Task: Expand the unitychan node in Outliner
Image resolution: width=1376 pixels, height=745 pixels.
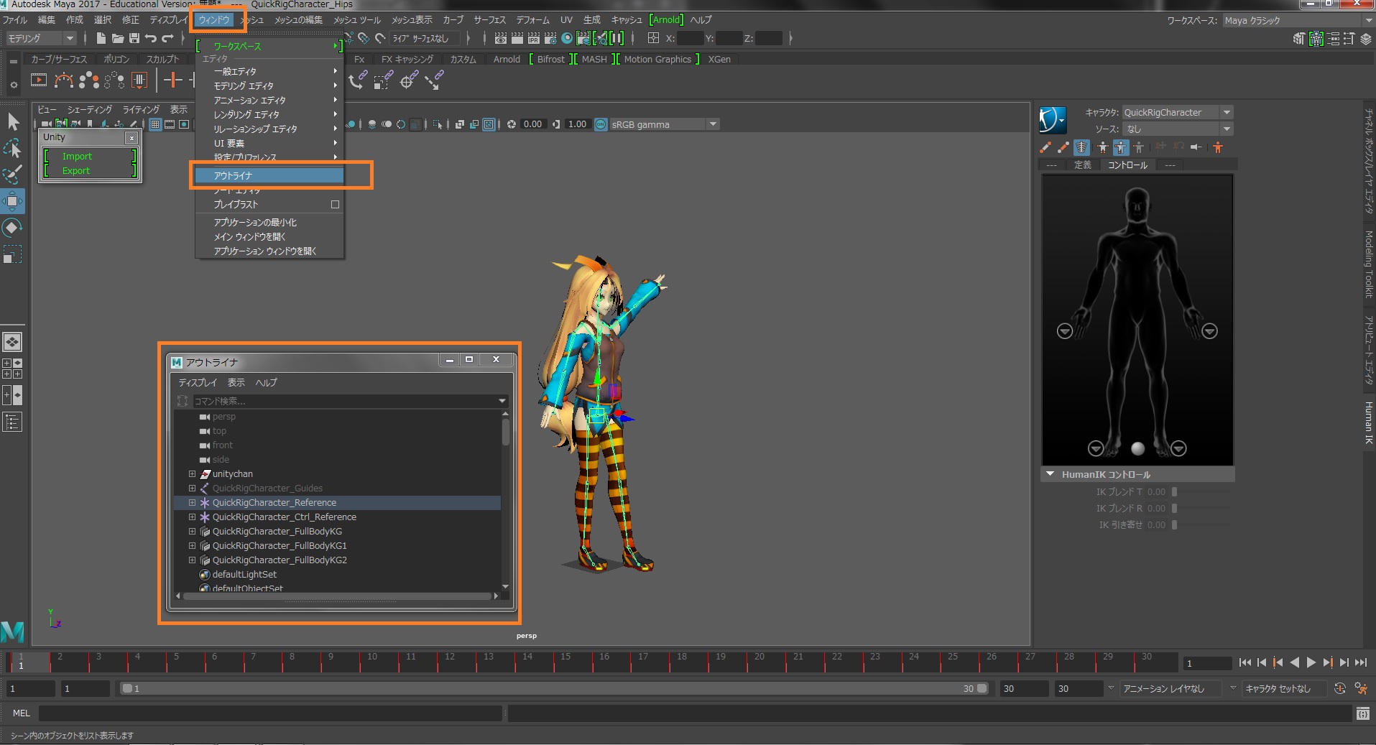Action: click(192, 474)
